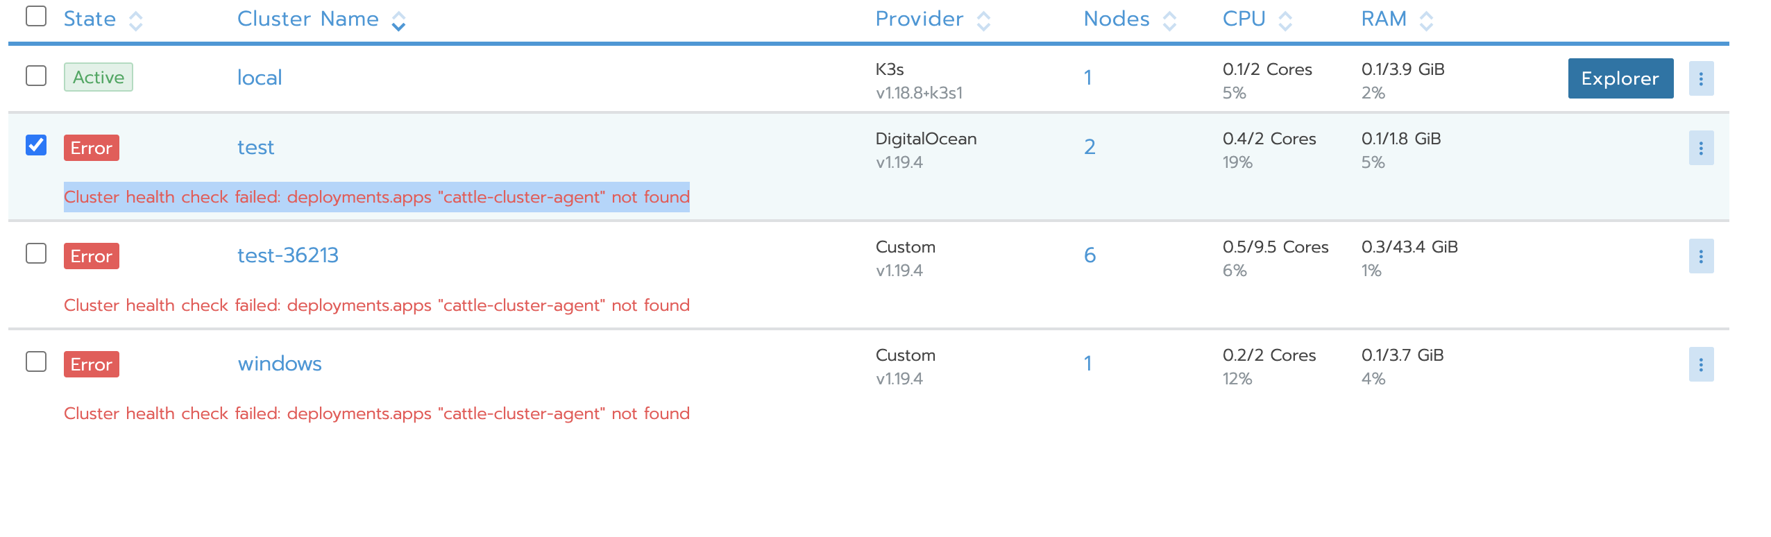Image resolution: width=1771 pixels, height=537 pixels.
Task: Open the action menu for cluster test-36213
Action: (1702, 256)
